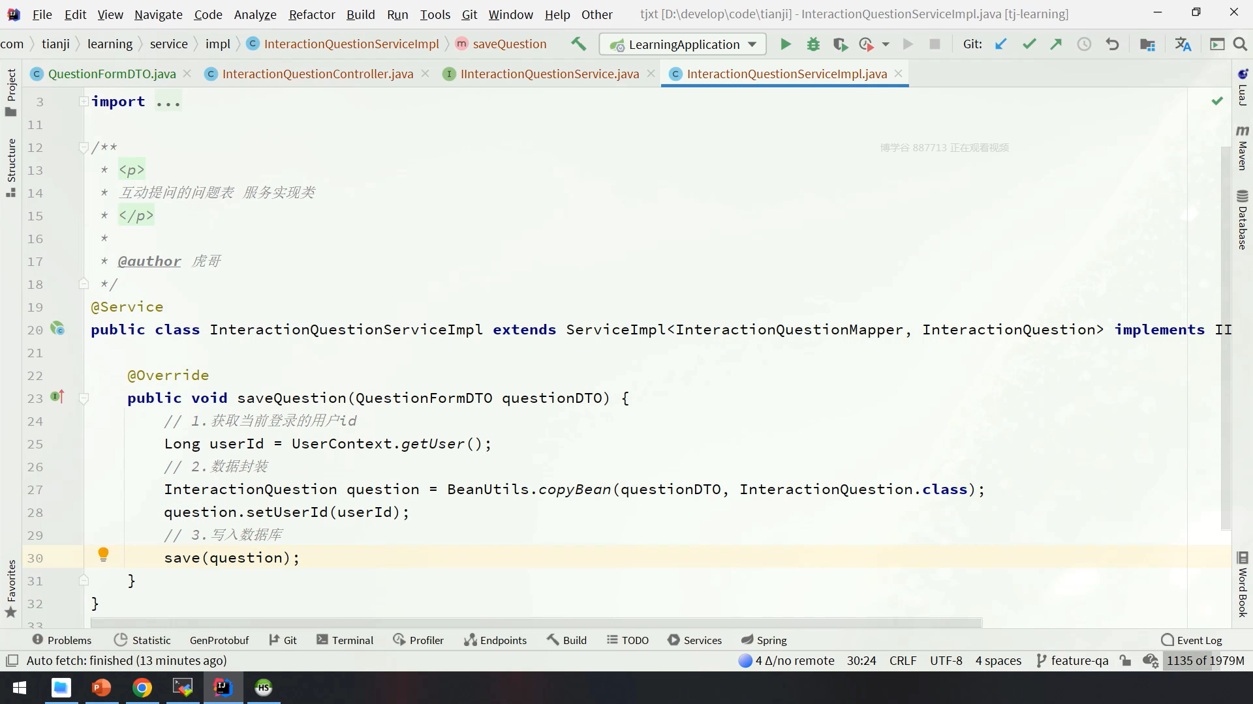The height and width of the screenshot is (704, 1253).
Task: Click the green Run button
Action: coord(785,44)
